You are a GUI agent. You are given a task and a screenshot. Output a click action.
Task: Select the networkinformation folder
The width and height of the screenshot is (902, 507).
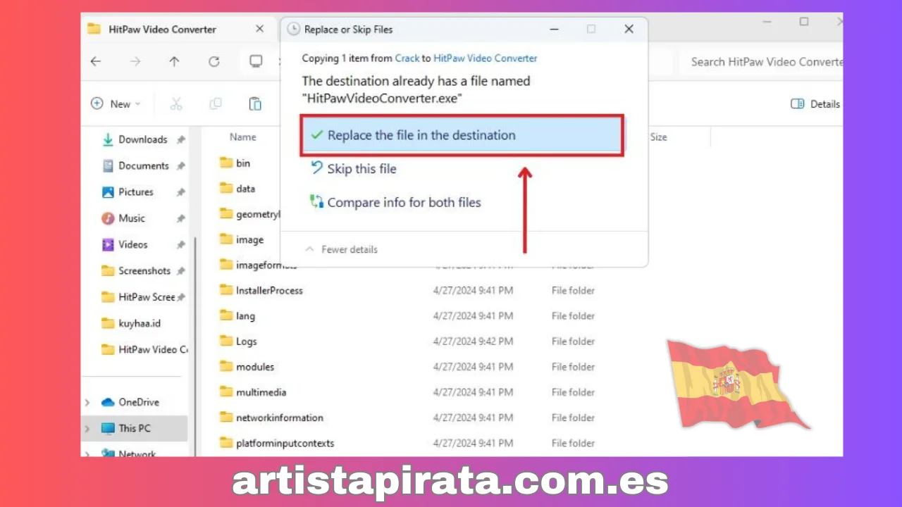pos(280,418)
